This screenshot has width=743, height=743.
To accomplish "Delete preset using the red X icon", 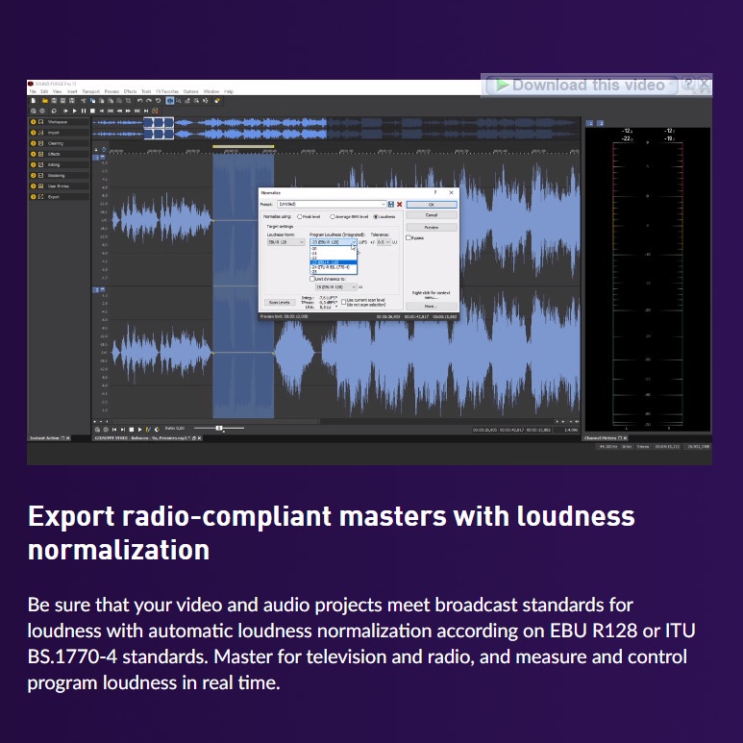I will click(x=399, y=205).
